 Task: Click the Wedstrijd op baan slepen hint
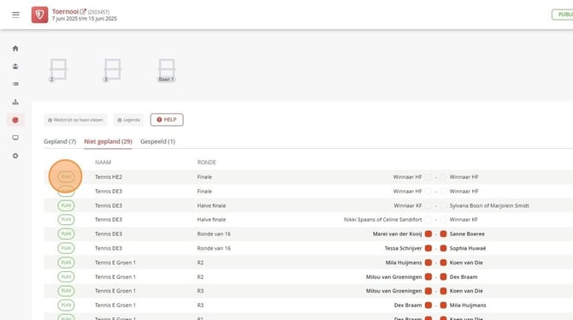coord(75,120)
